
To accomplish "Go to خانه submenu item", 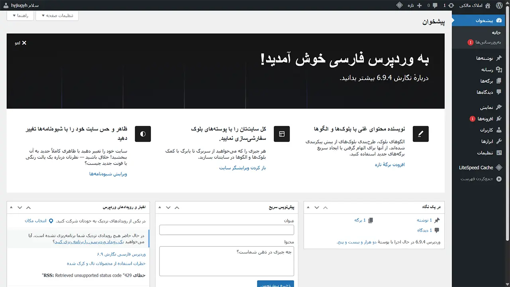I will point(496,33).
